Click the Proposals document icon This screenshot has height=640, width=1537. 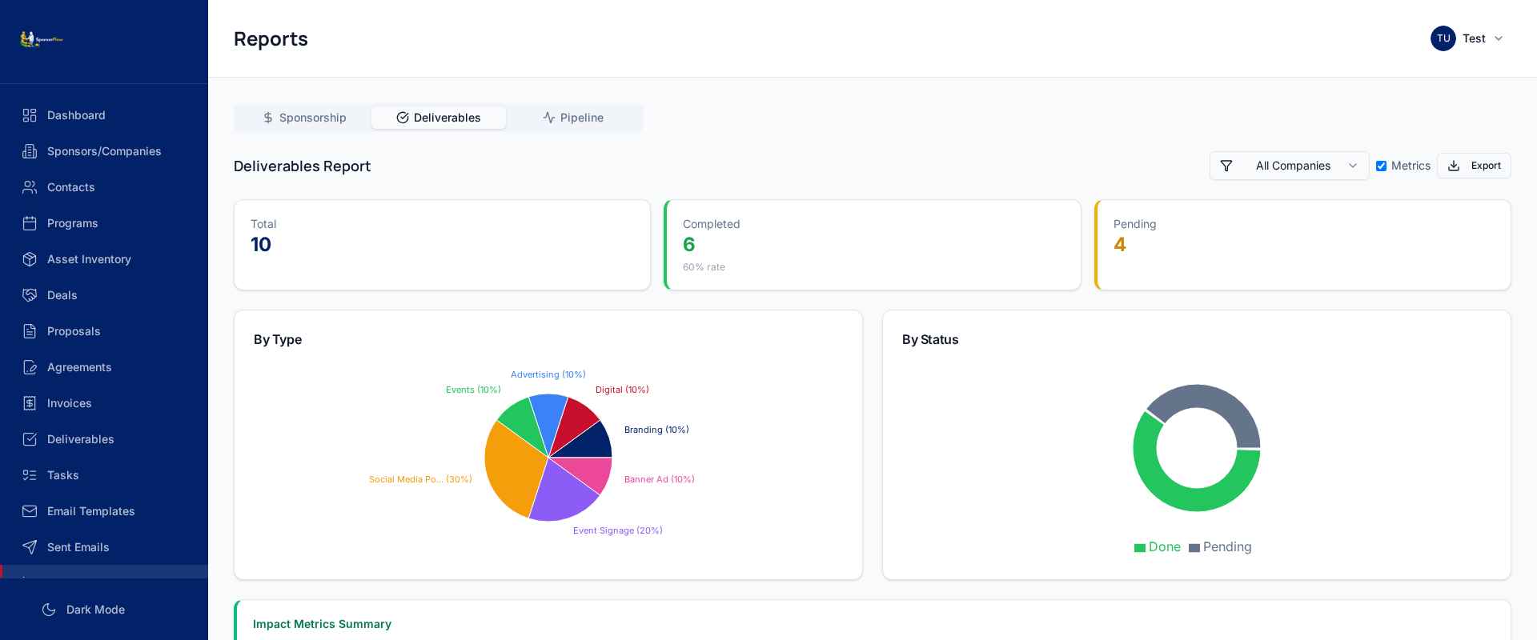click(x=30, y=331)
